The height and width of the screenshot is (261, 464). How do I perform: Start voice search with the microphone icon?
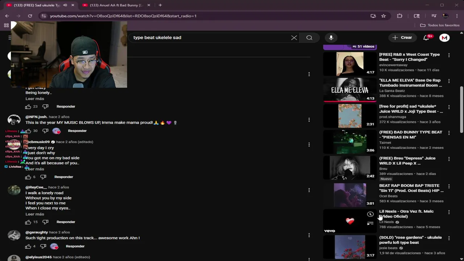pyautogui.click(x=331, y=38)
